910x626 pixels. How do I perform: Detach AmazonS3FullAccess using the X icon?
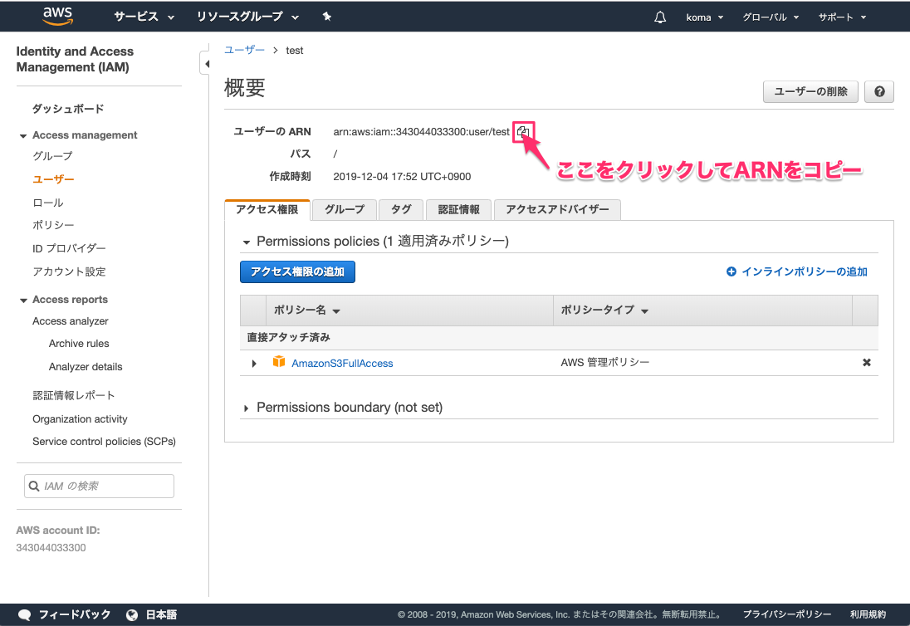[x=866, y=362]
